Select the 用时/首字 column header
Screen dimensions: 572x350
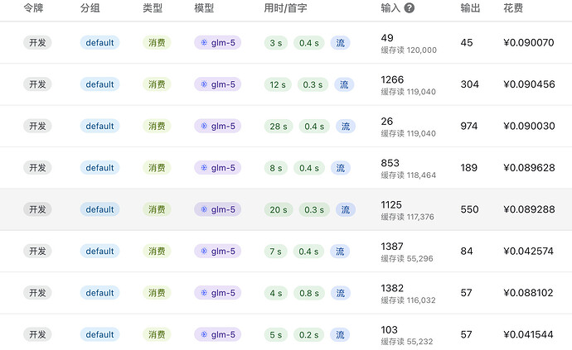[285, 8]
